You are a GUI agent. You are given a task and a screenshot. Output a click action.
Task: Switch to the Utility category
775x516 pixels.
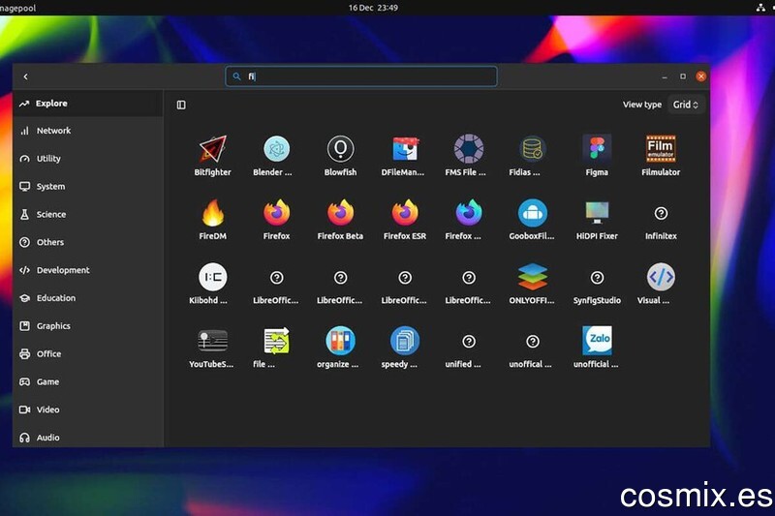[88, 159]
